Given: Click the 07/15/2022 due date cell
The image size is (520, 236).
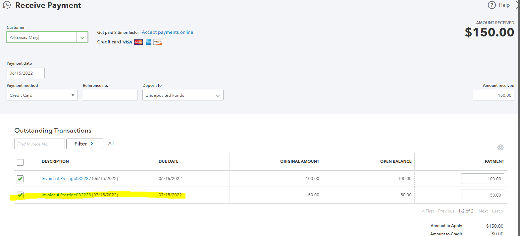Looking at the screenshot, I should point(170,195).
